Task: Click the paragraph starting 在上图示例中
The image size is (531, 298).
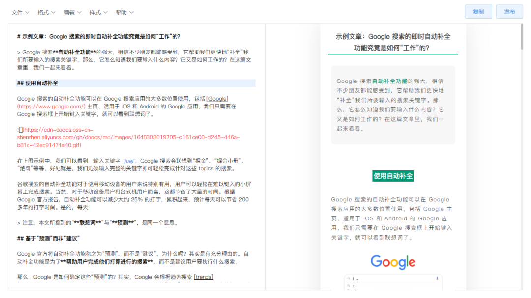Action: tap(132, 165)
